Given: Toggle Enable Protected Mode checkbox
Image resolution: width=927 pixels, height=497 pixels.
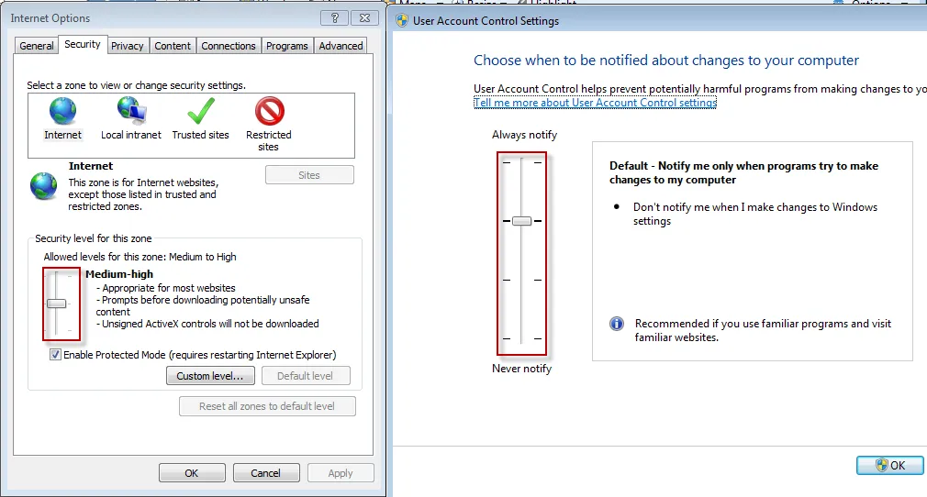Looking at the screenshot, I should (x=55, y=355).
